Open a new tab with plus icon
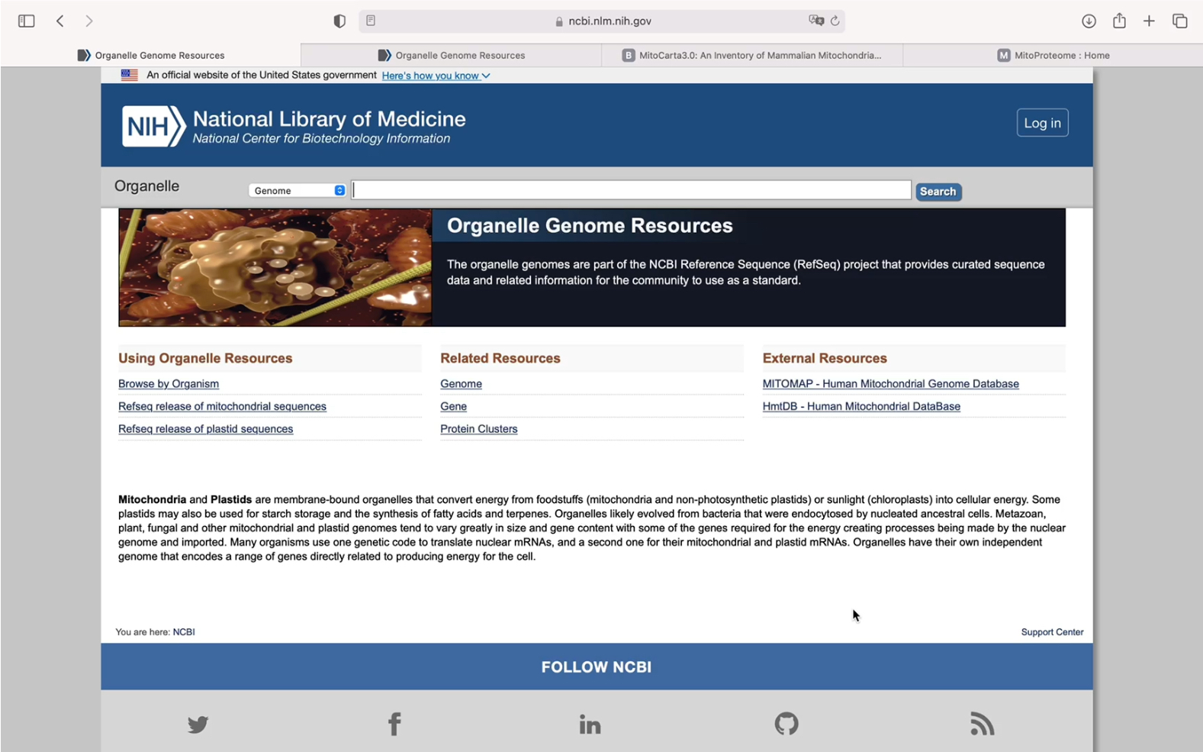 tap(1149, 21)
